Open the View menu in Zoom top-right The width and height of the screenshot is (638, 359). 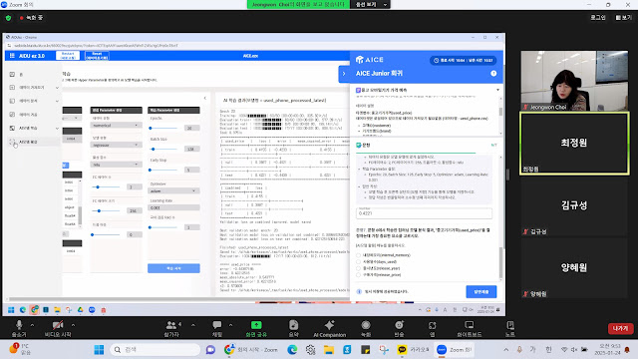(623, 18)
